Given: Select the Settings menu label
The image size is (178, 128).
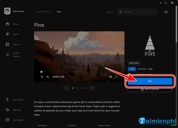Looking at the screenshot, I should pos(17,110).
